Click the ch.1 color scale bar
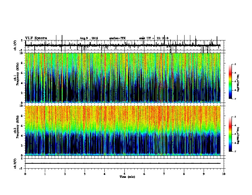Screen dimensions: 252x195 pyautogui.click(x=230, y=82)
